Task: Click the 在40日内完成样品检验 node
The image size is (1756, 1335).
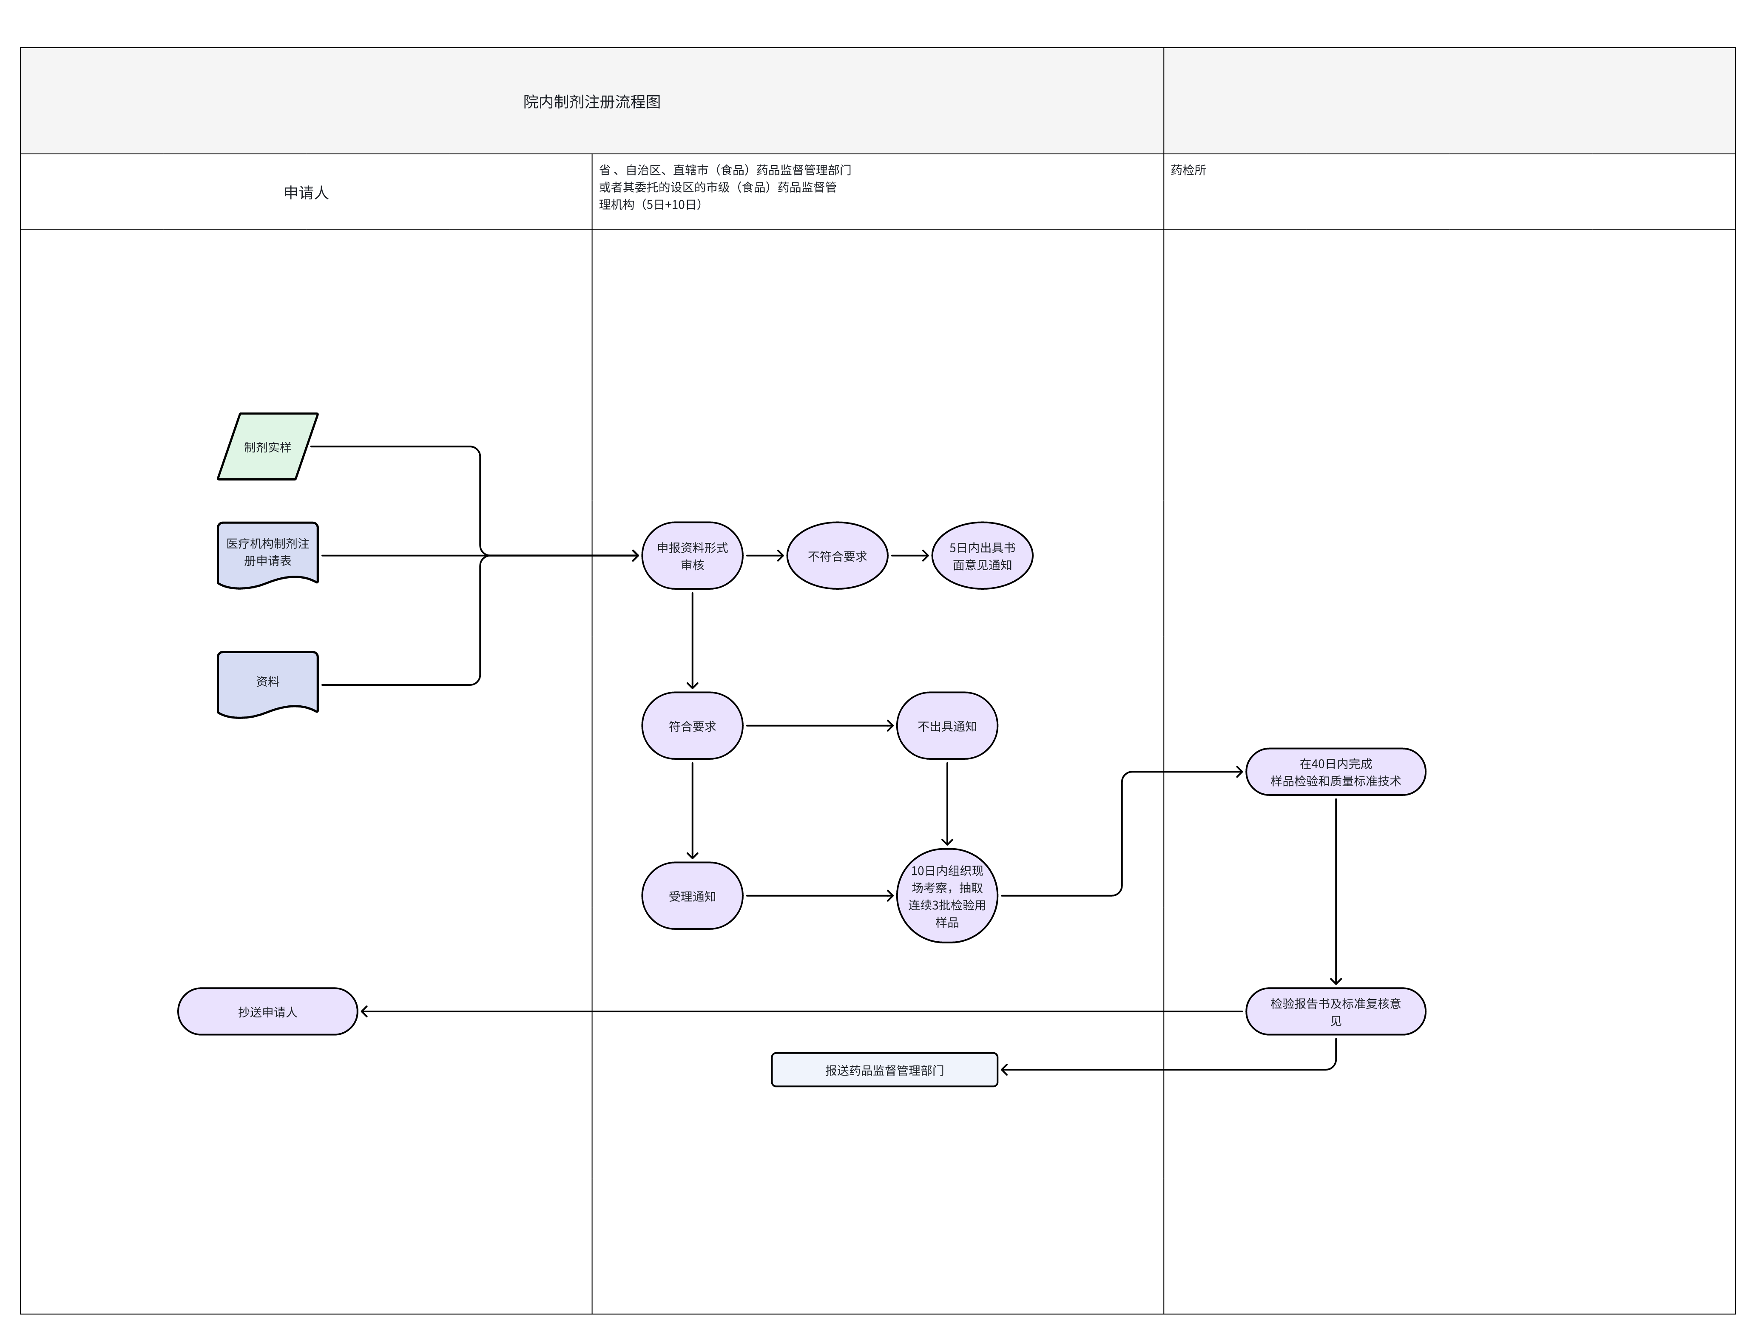Action: [x=1335, y=772]
